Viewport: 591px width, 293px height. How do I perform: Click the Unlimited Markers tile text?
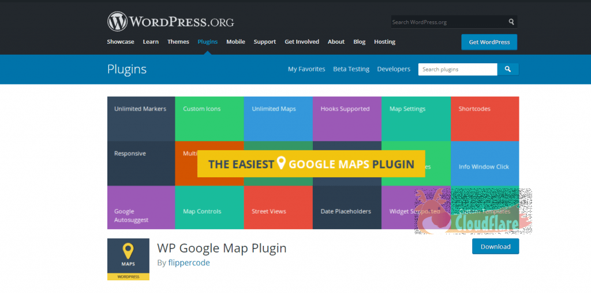click(x=140, y=109)
